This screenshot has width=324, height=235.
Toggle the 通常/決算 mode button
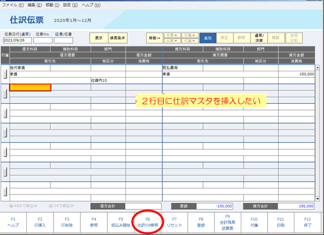click(259, 38)
